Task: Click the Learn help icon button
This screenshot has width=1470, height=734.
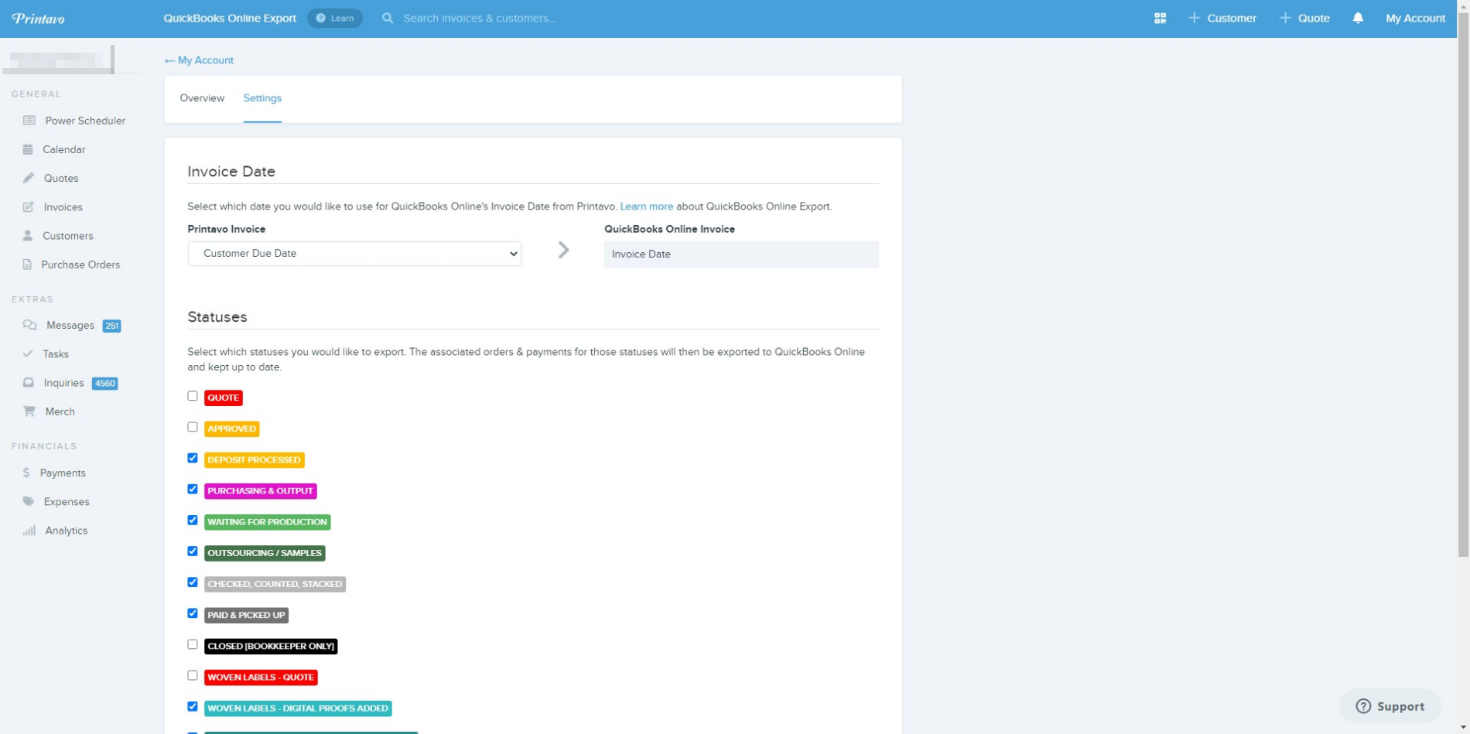Action: (x=335, y=18)
